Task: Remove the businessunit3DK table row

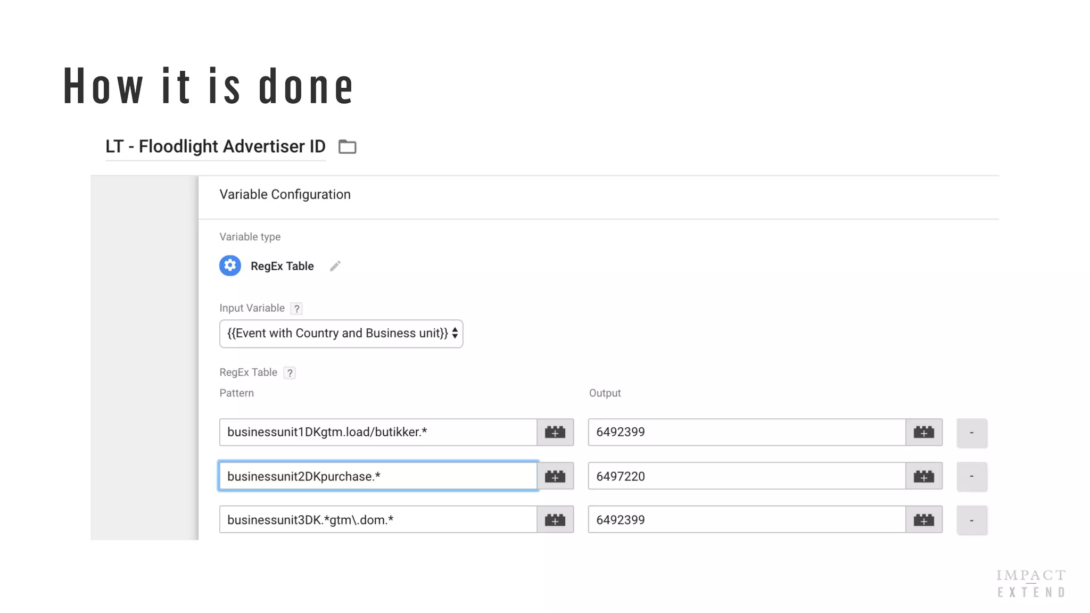Action: coord(971,520)
